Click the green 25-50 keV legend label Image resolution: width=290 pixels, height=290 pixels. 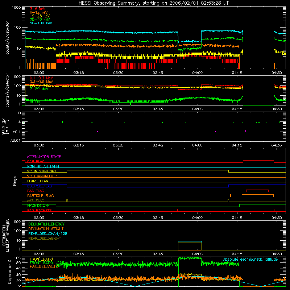[40, 20]
